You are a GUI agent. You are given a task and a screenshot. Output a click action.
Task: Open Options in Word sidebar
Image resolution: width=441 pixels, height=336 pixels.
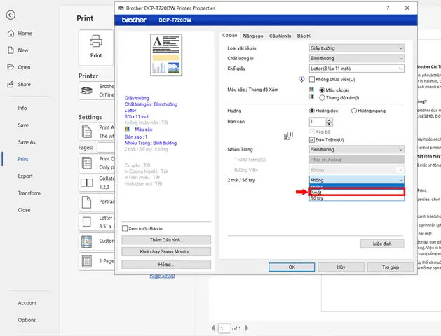[27, 320]
